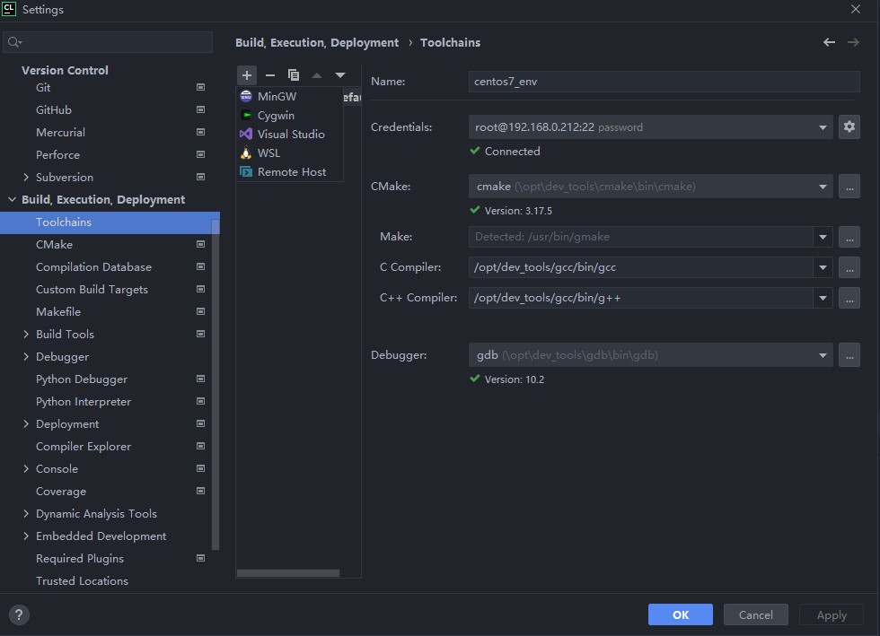Choose MinGW toolchain type
Viewport: 880px width, 636px height.
click(289, 97)
